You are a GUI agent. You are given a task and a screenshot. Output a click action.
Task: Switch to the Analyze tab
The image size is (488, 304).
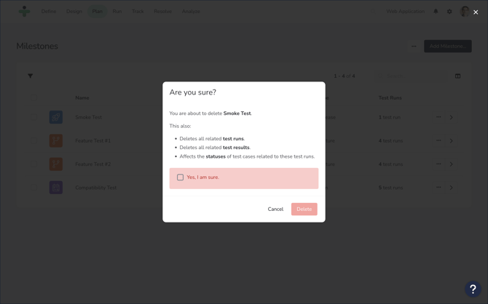[191, 12]
